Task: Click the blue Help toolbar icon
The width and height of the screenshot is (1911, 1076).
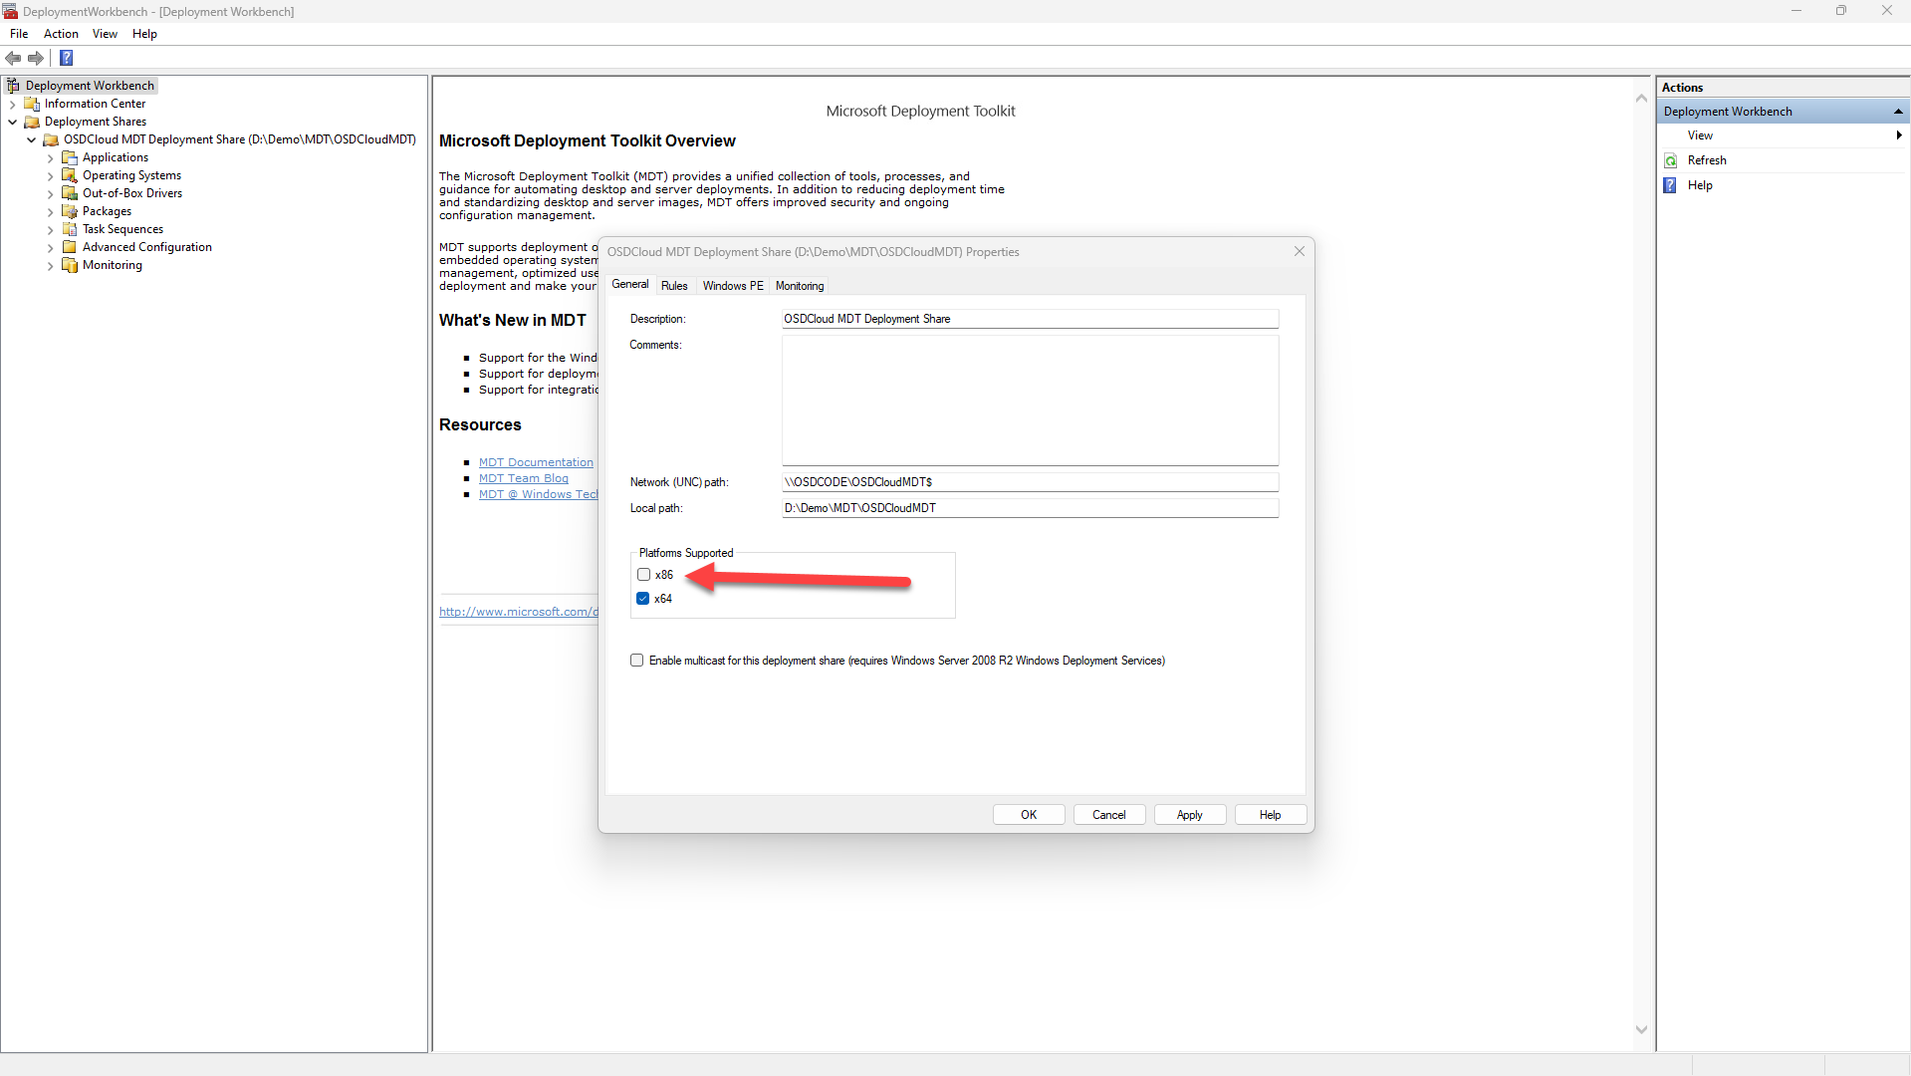Action: [67, 59]
